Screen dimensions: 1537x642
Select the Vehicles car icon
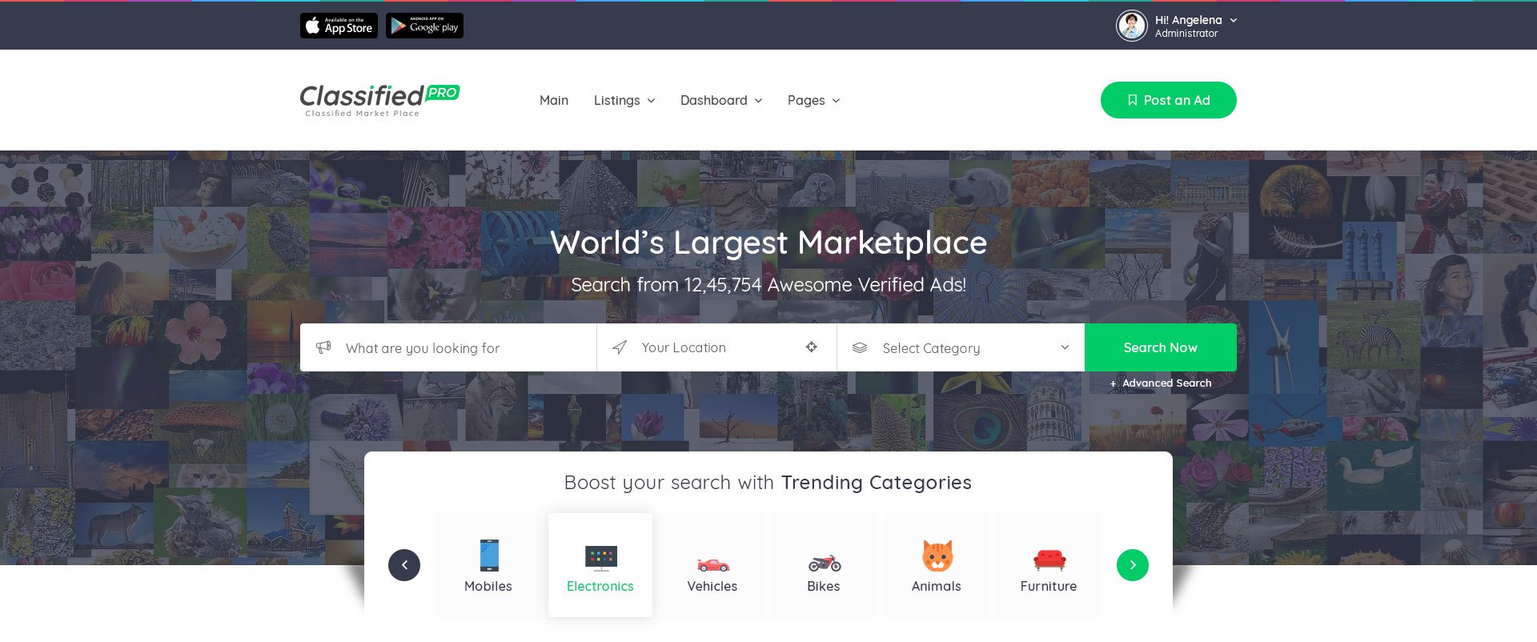coord(712,564)
